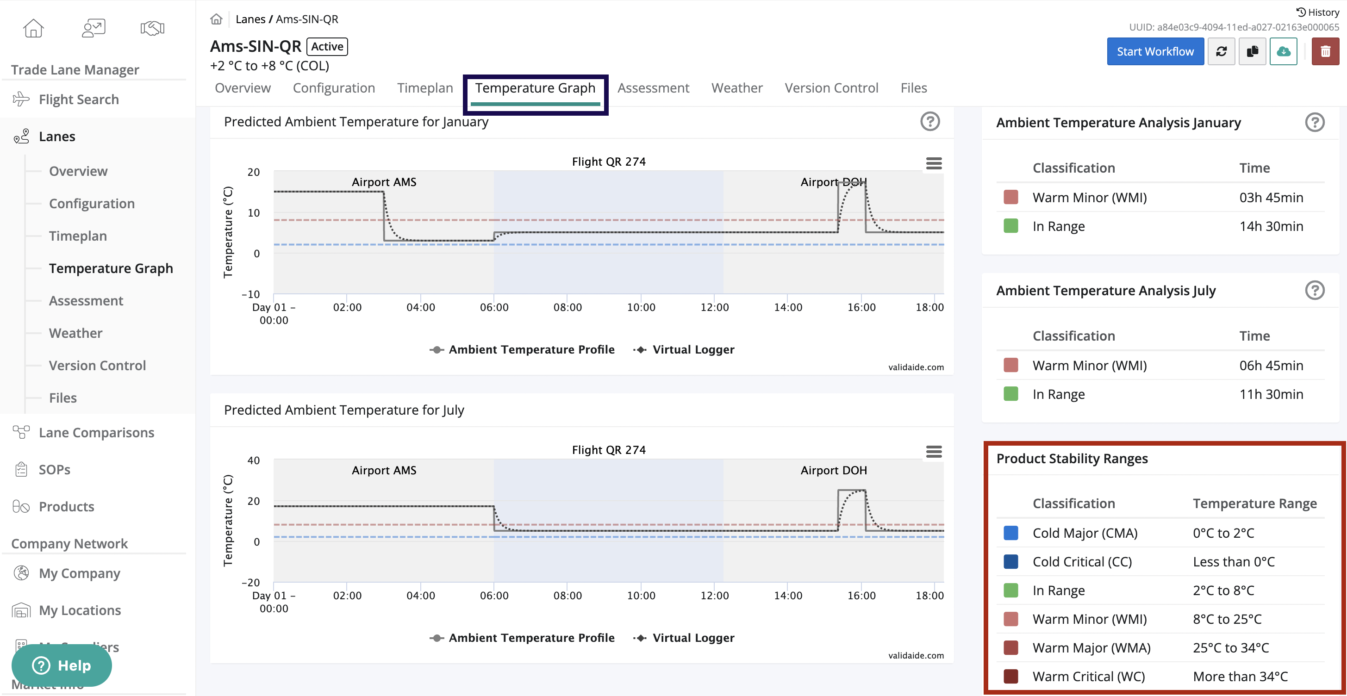Click the cloud download icon in the header

point(1284,51)
